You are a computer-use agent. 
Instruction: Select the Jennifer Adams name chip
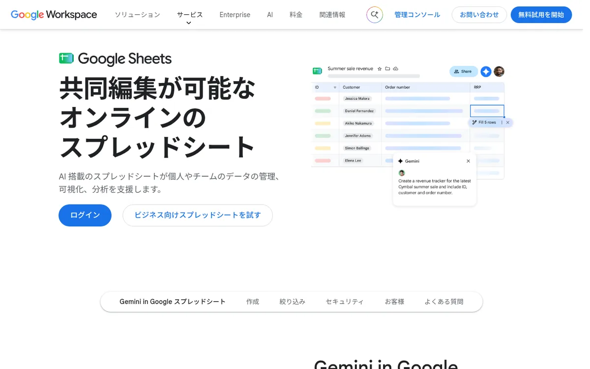[358, 135]
